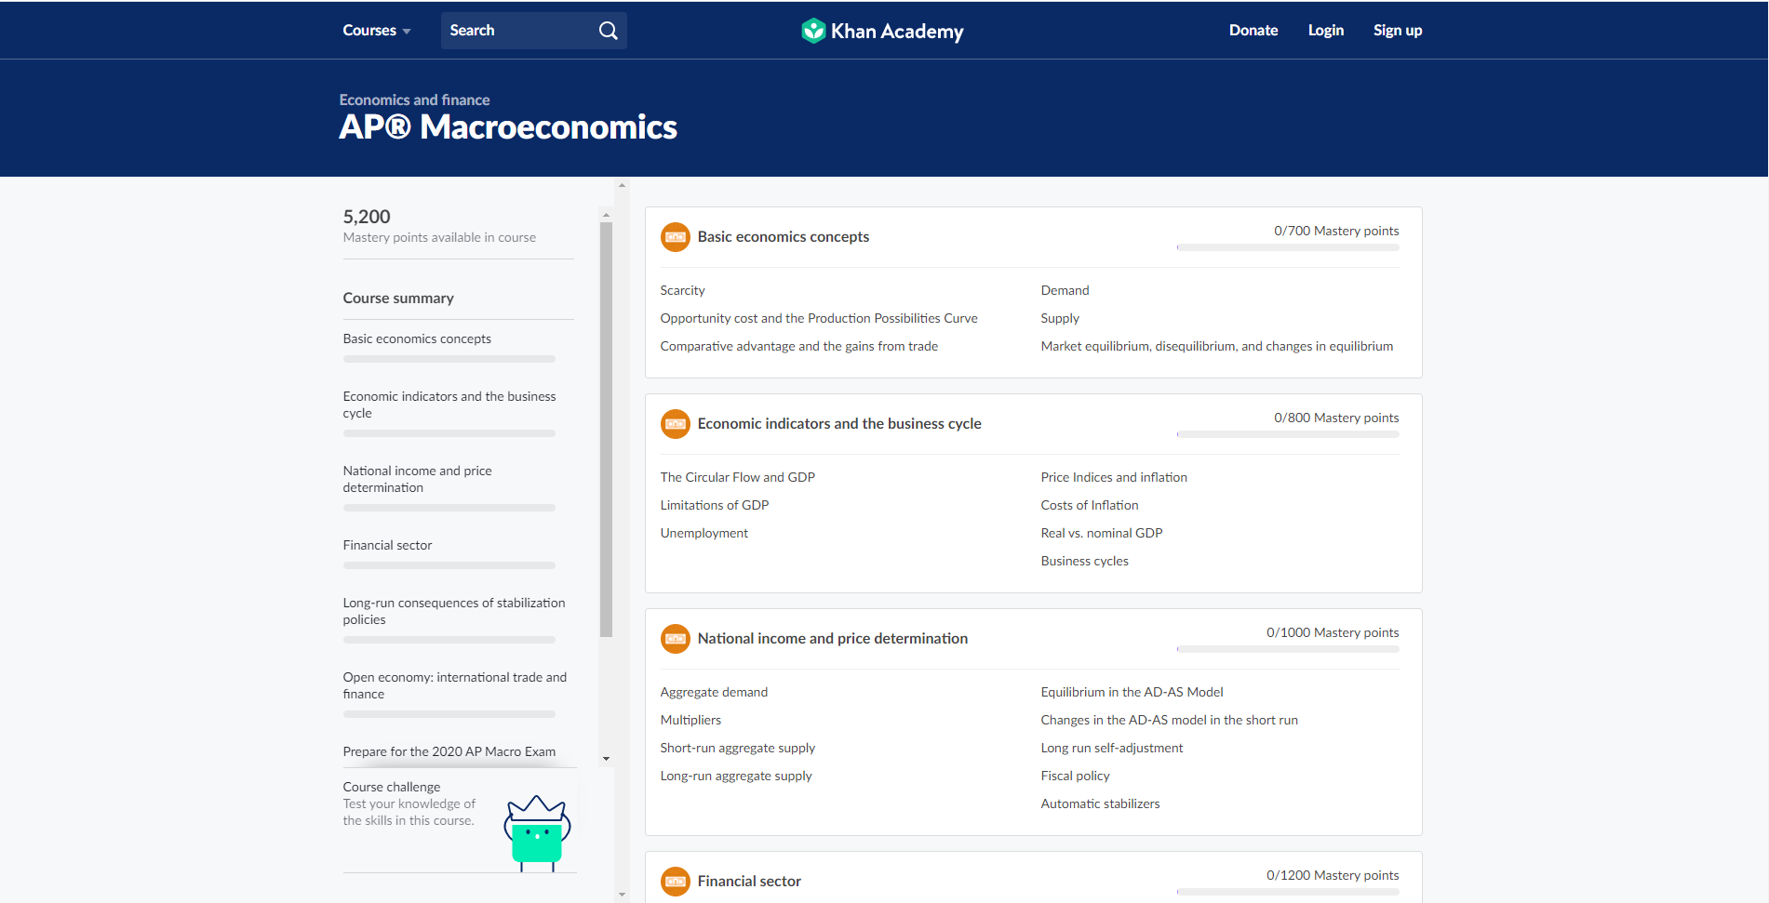This screenshot has width=1769, height=903.
Task: Open Equilibrium in the AD-AS Model
Action: coord(1132,692)
